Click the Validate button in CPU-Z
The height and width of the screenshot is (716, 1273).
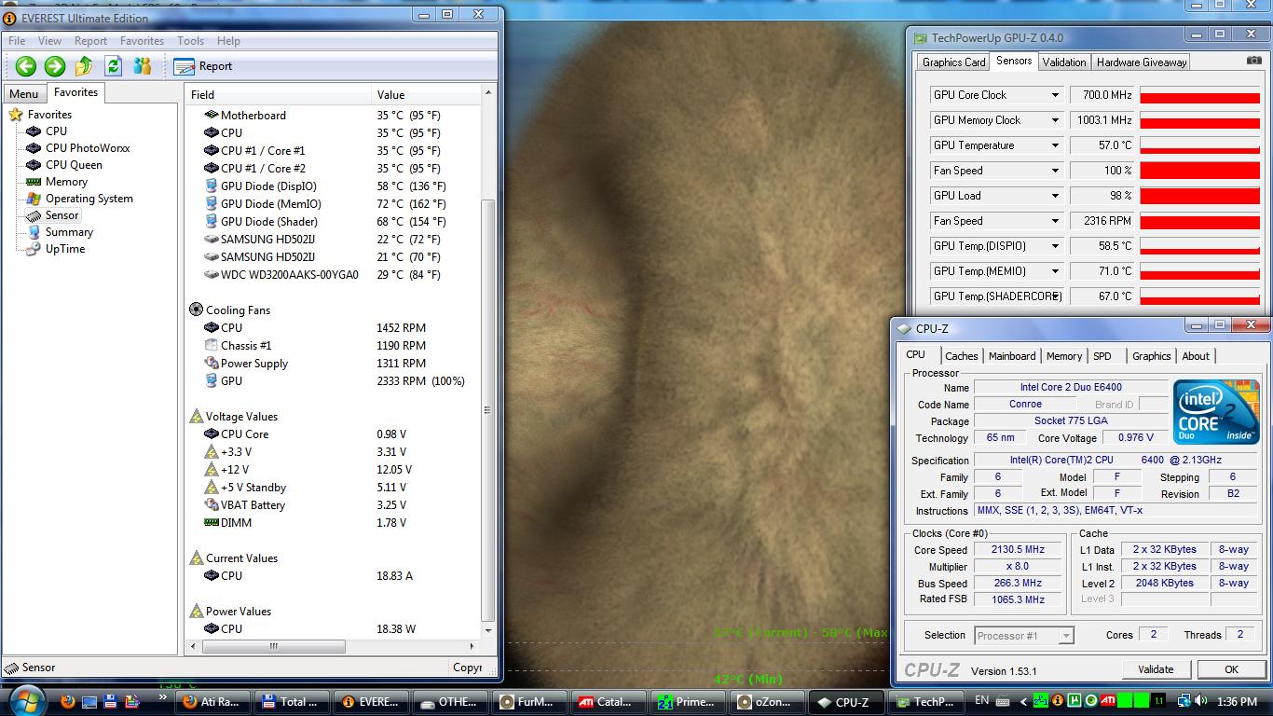coord(1156,669)
